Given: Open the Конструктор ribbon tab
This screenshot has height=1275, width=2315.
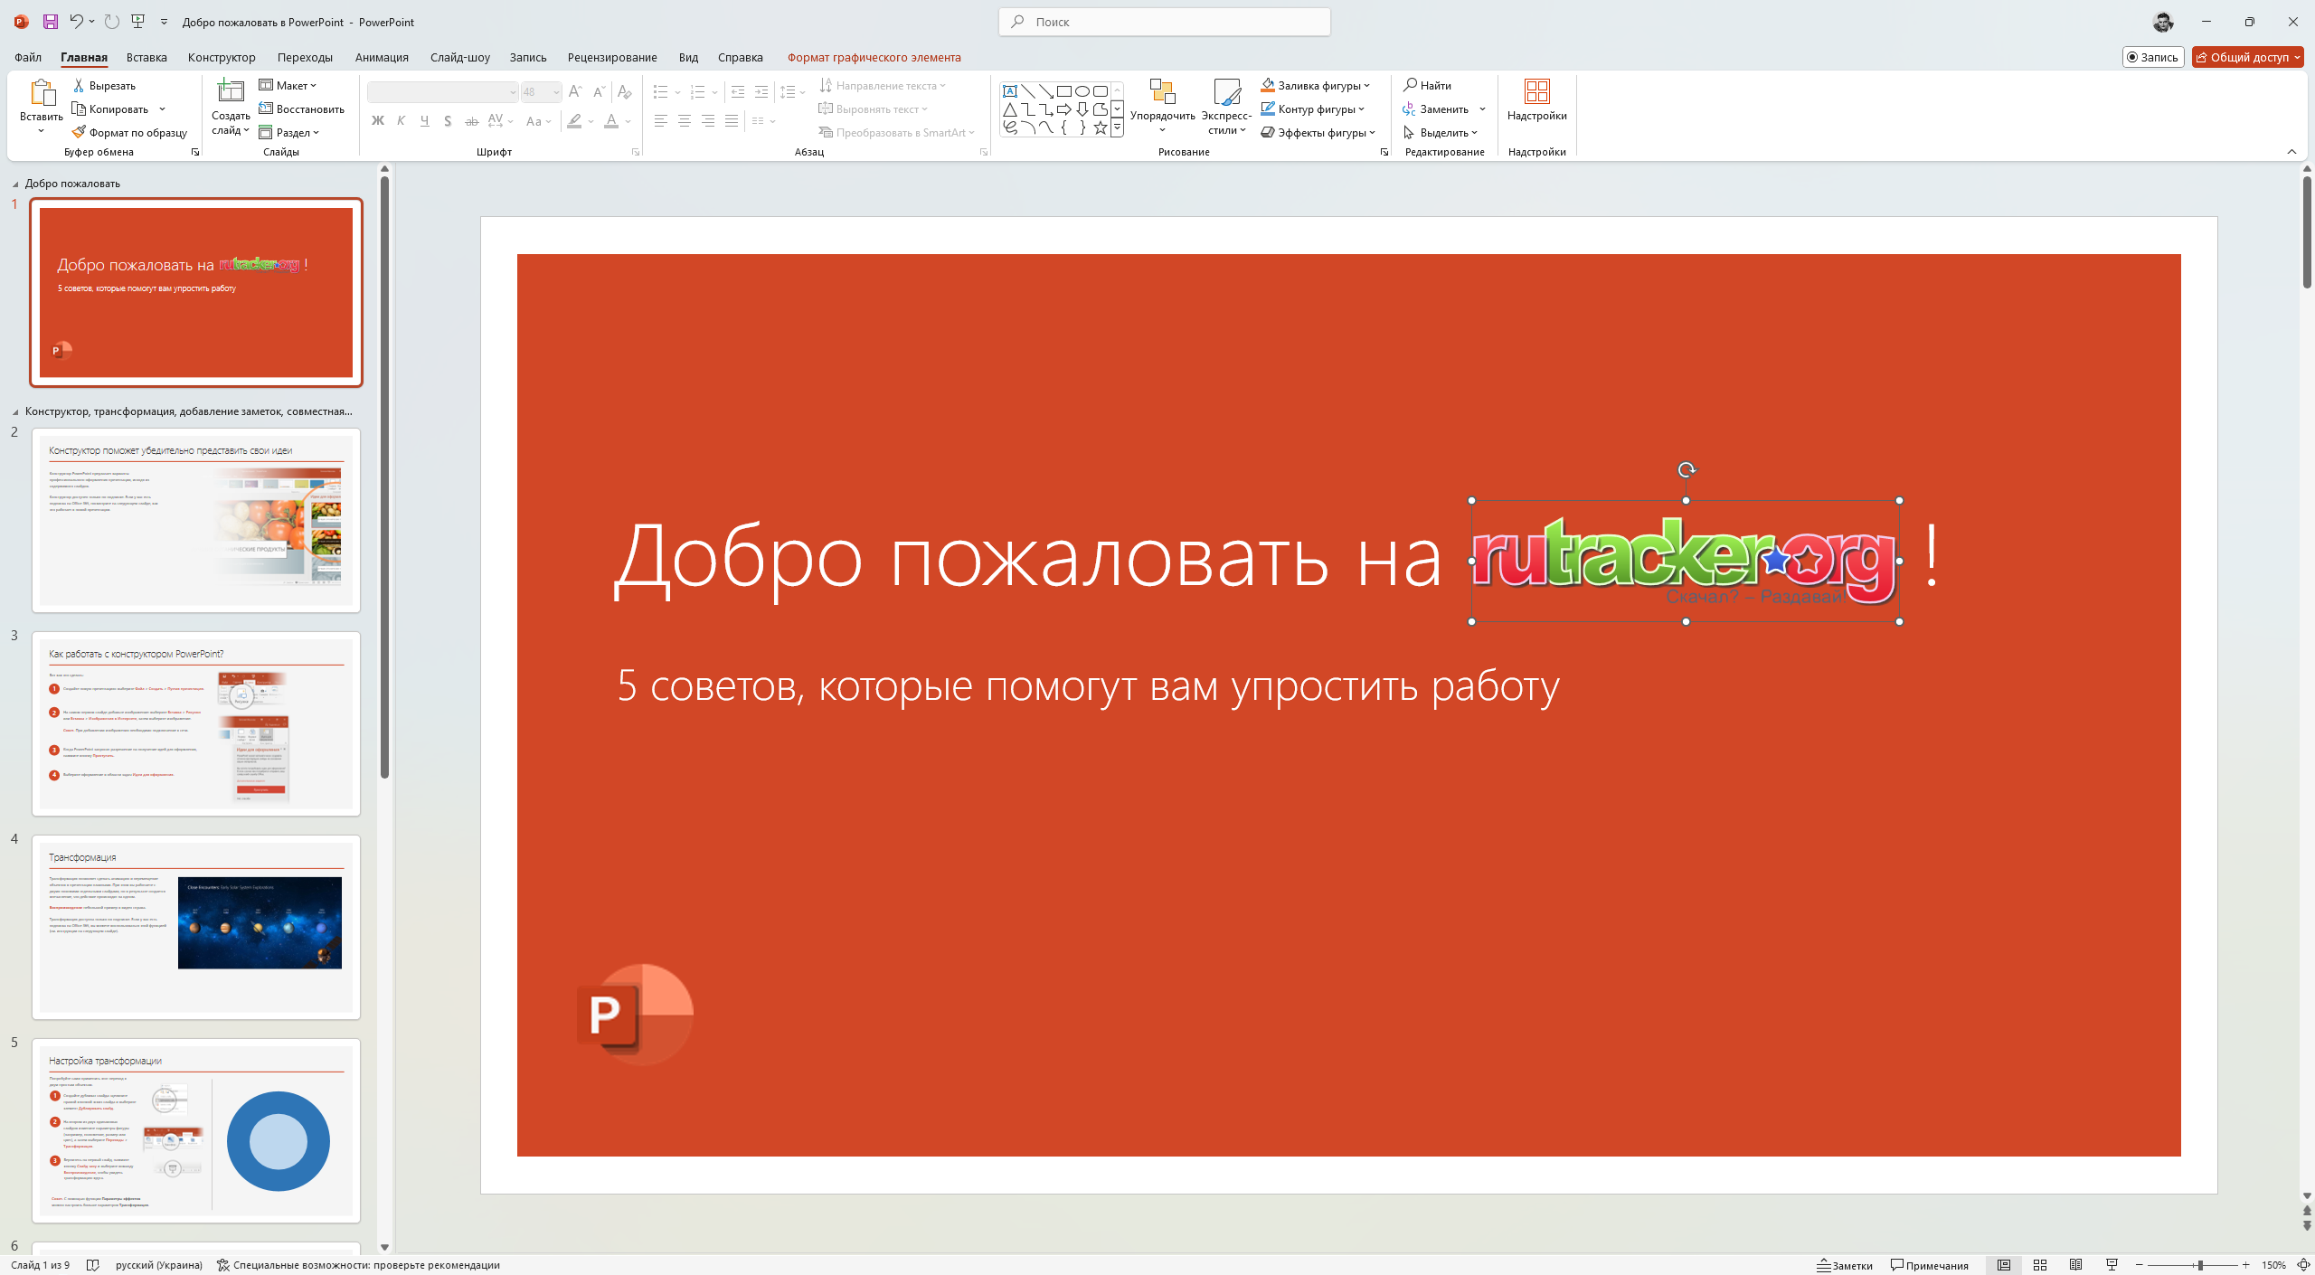Looking at the screenshot, I should [222, 57].
